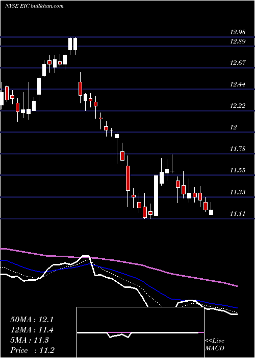Image resolution: width=255 pixels, height=358 pixels.
Task: Click the 12.98 price level label
Action: point(238,32)
